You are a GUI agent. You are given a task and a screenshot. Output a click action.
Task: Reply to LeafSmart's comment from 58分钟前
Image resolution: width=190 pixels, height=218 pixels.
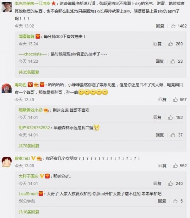(x=162, y=201)
